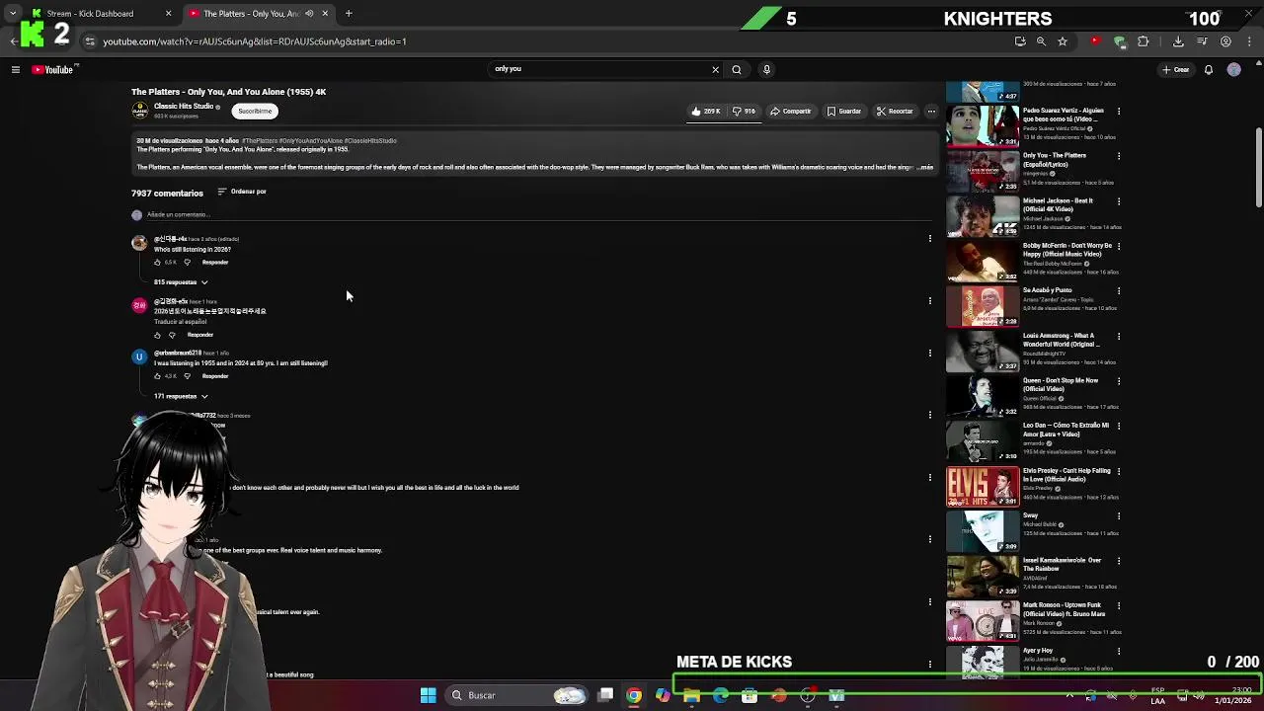1264x711 pixels.
Task: Open a new browser tab
Action: point(349,14)
